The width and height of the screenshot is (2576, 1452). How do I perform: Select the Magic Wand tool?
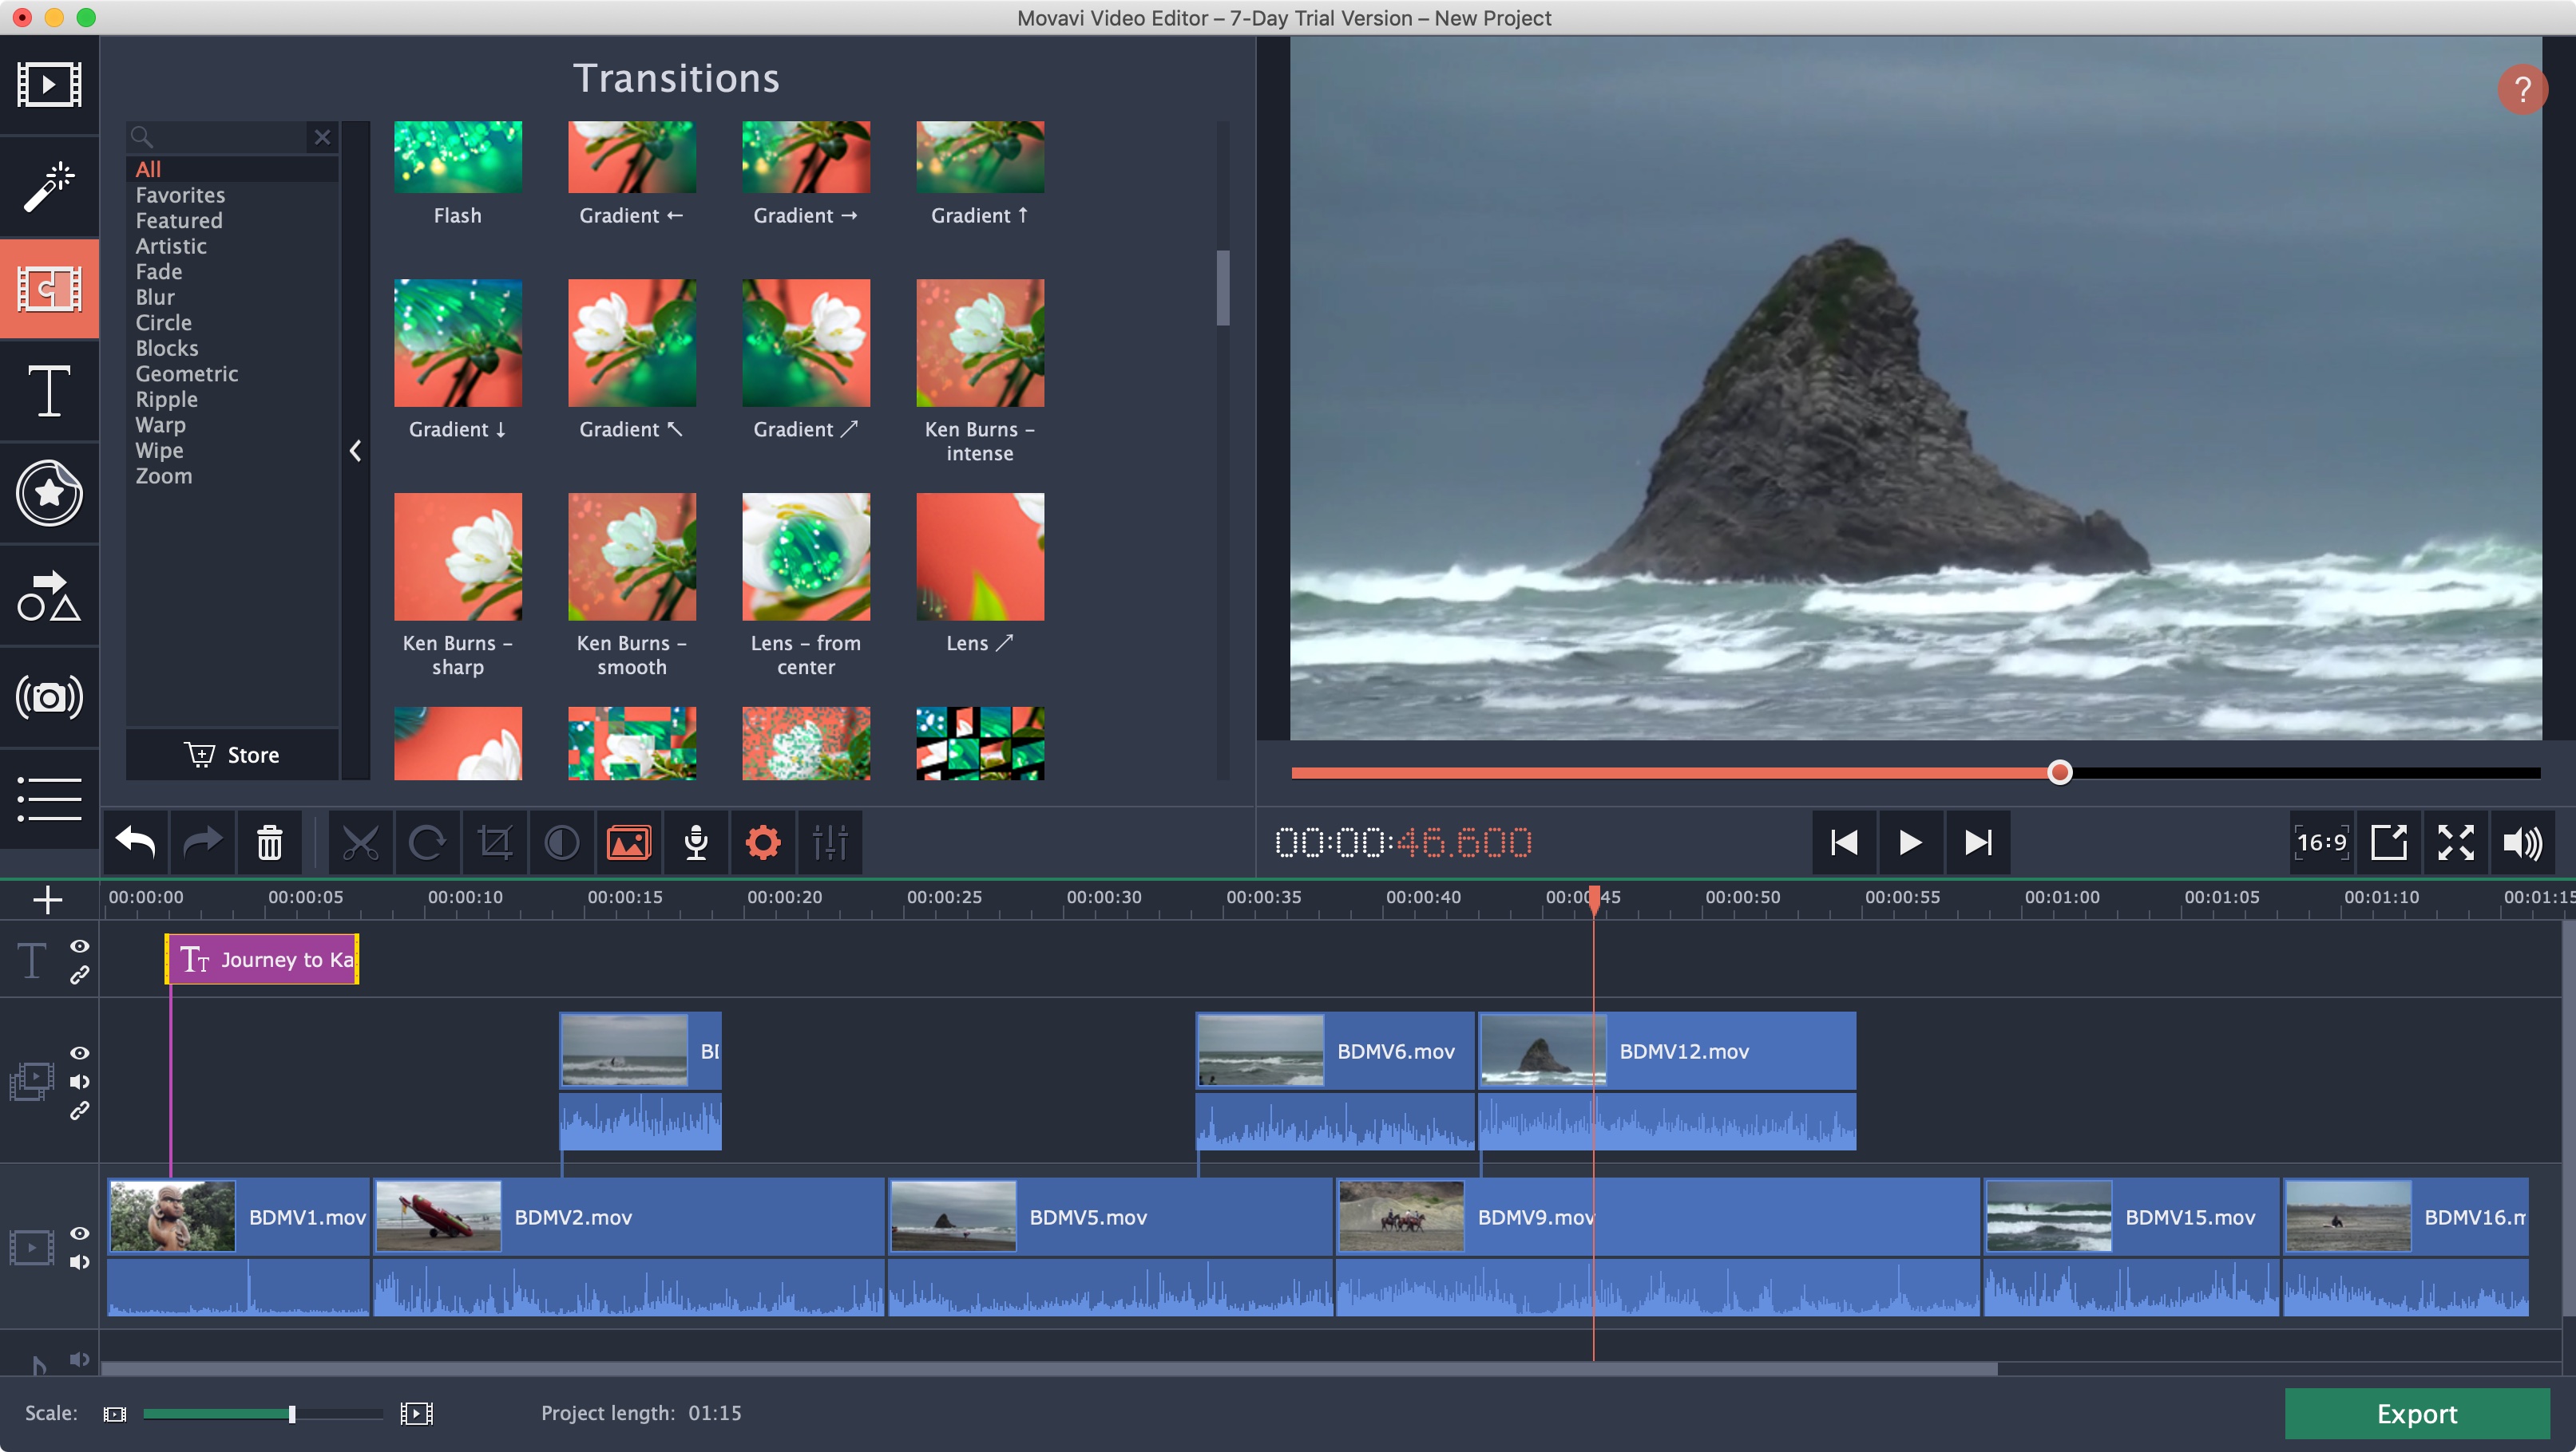[x=48, y=182]
